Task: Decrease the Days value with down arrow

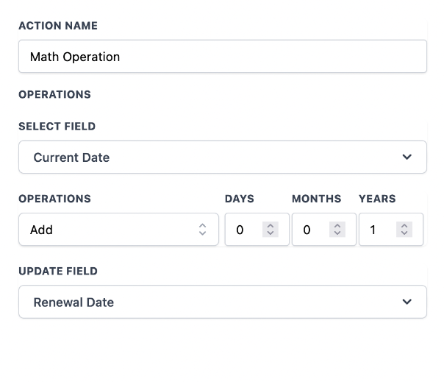Action: pyautogui.click(x=271, y=233)
